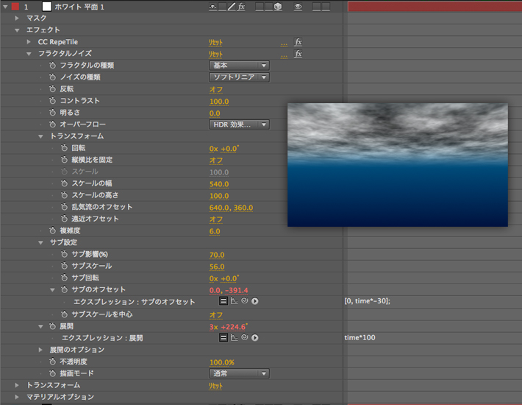This screenshot has width=522, height=405.
Task: Click the expression pick whip for 展開
Action: (245, 337)
